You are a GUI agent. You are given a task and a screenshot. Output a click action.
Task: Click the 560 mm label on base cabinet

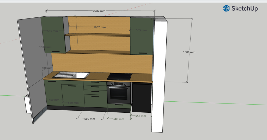(x=73, y=103)
